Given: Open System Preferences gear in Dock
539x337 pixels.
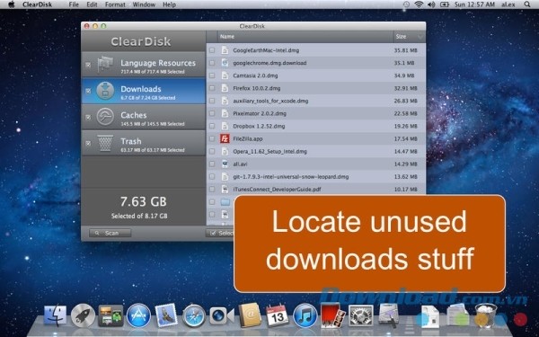Looking at the screenshot, I should [x=361, y=315].
